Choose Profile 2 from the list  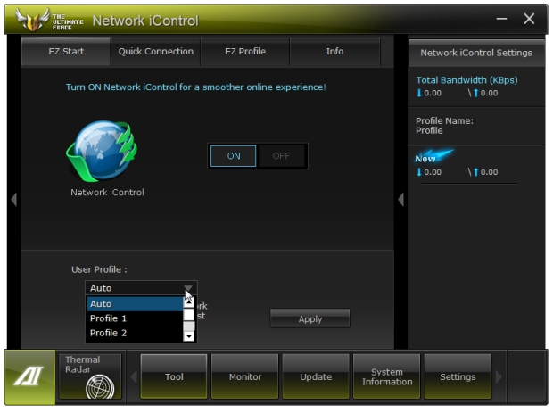(135, 333)
